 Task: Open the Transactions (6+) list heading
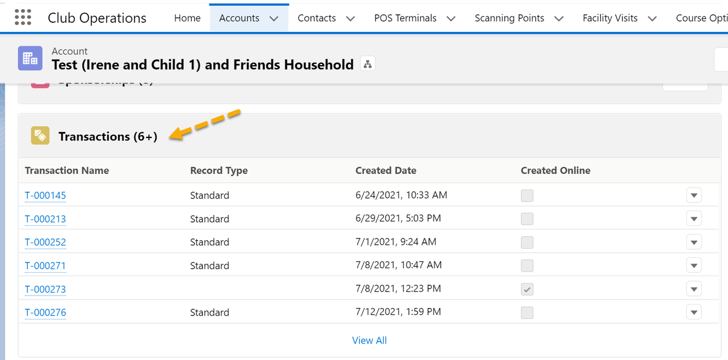[108, 136]
